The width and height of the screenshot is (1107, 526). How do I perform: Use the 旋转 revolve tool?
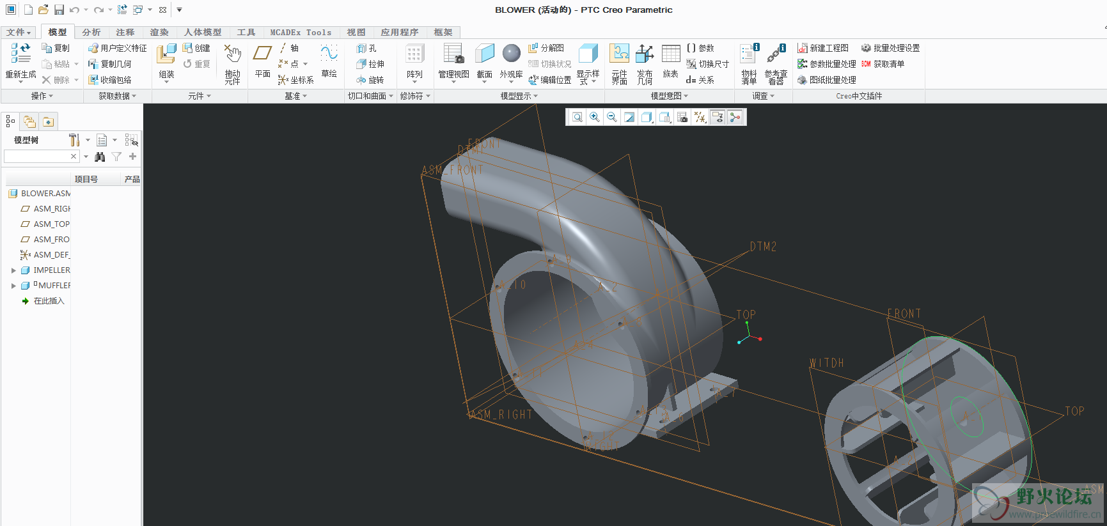(370, 80)
